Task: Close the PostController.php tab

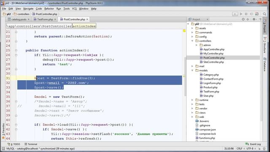Action: coord(87,19)
